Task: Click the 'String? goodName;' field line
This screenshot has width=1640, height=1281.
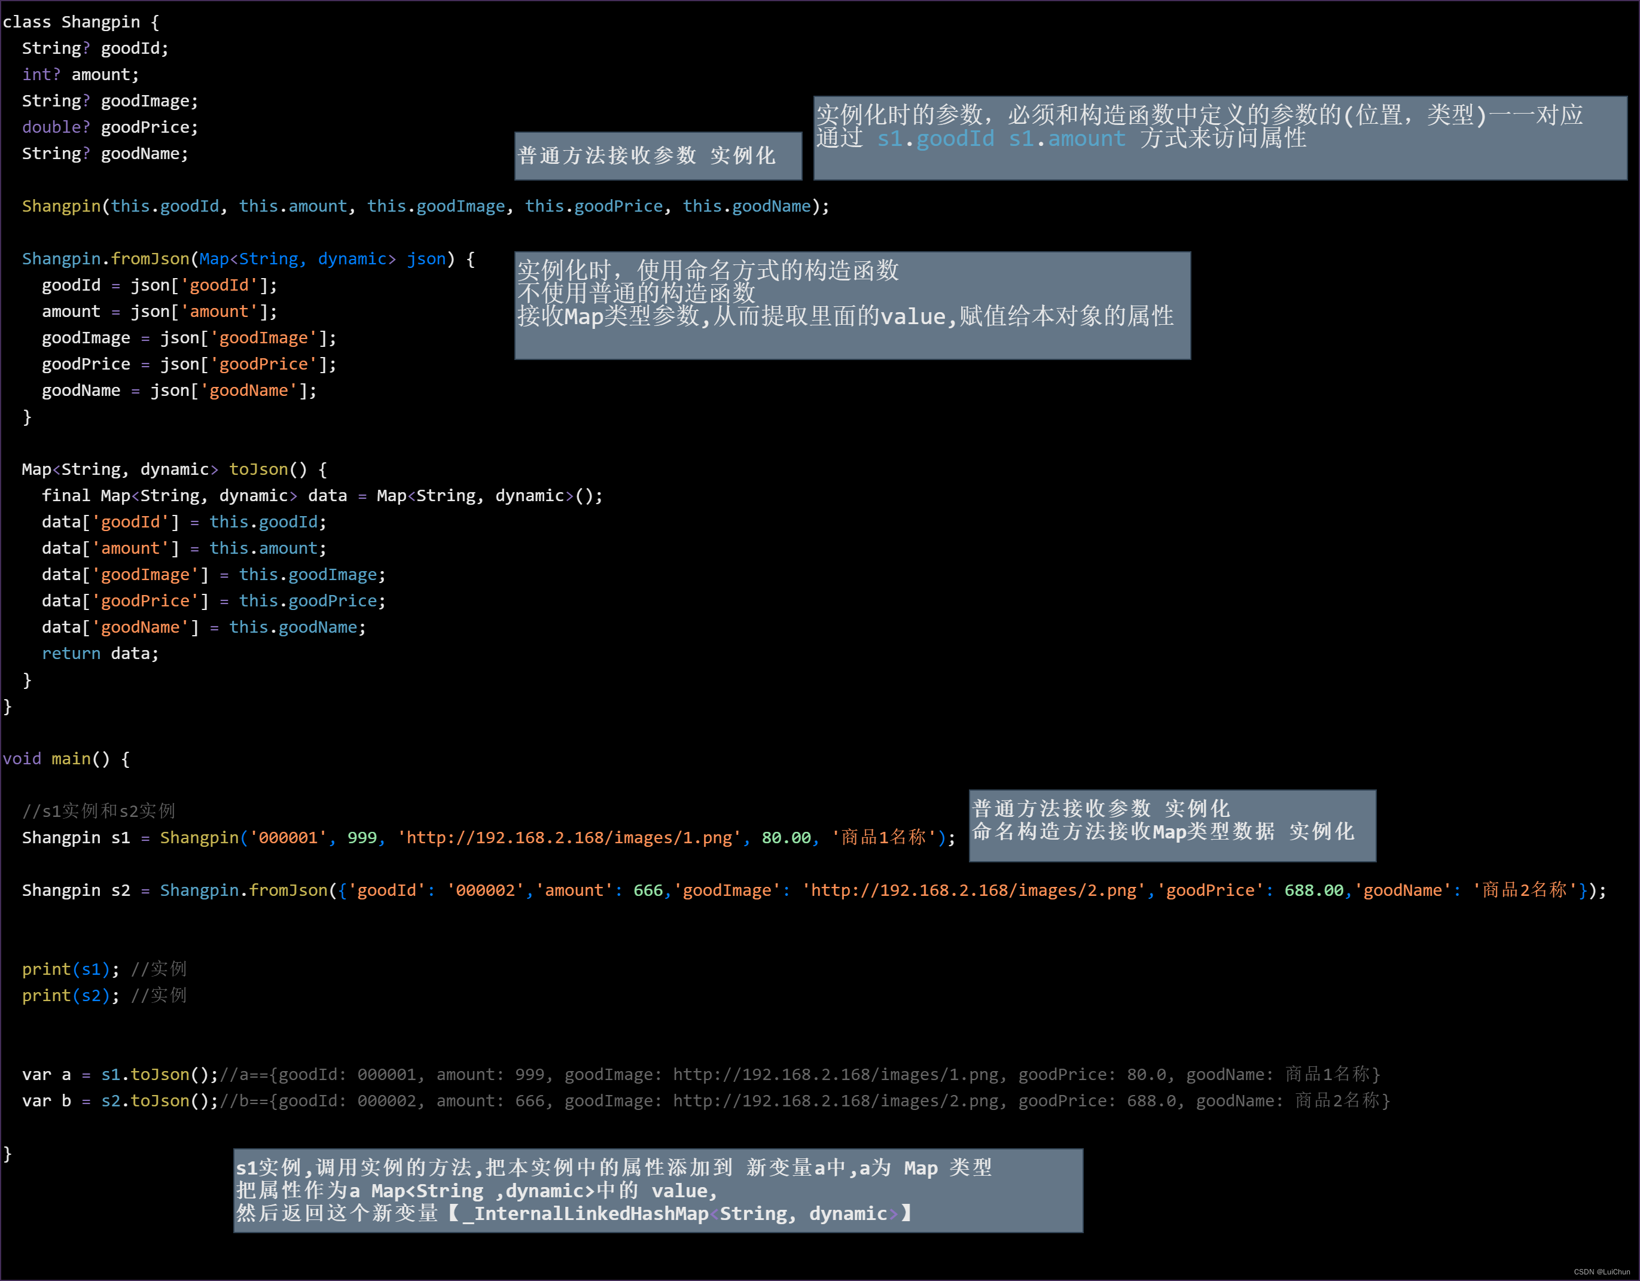Action: (105, 153)
